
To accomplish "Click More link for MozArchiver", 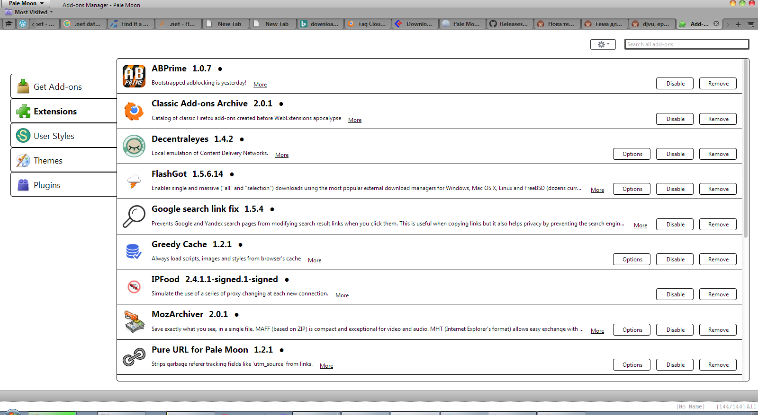I will coord(597,331).
